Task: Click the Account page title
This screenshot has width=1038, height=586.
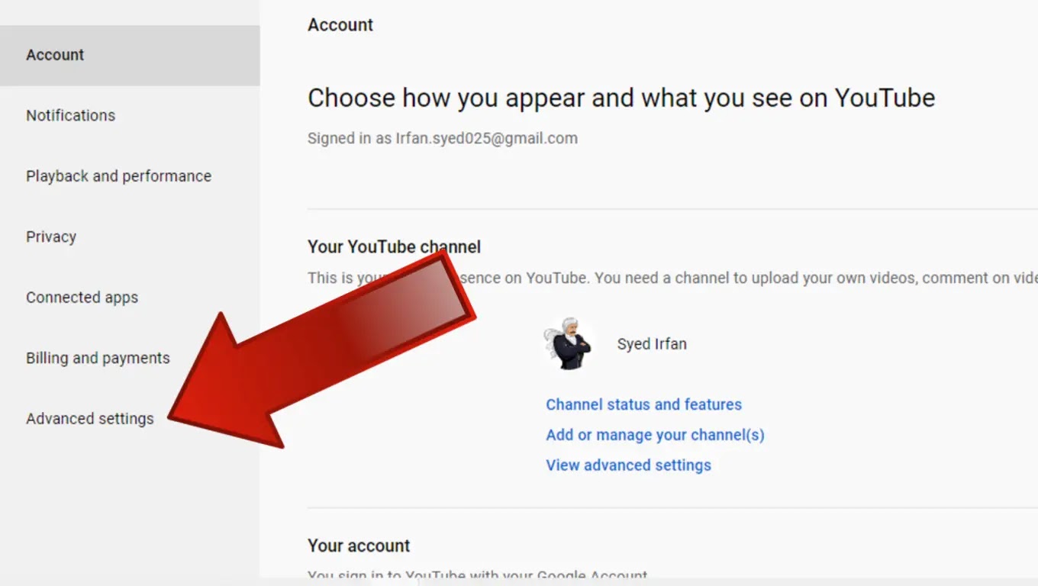Action: 340,24
